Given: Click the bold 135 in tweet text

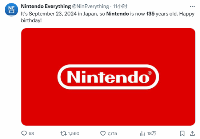Looking at the screenshot, I should click(x=151, y=14).
